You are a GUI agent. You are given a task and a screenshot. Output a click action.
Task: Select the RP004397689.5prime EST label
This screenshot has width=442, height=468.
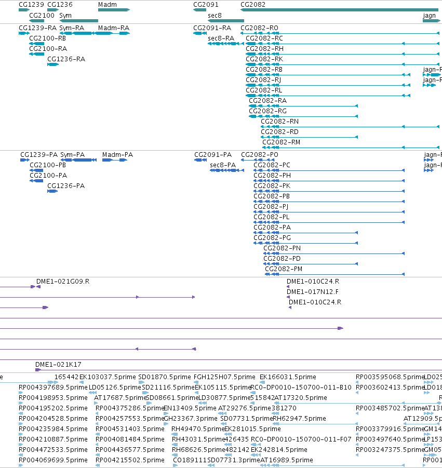[53, 387]
